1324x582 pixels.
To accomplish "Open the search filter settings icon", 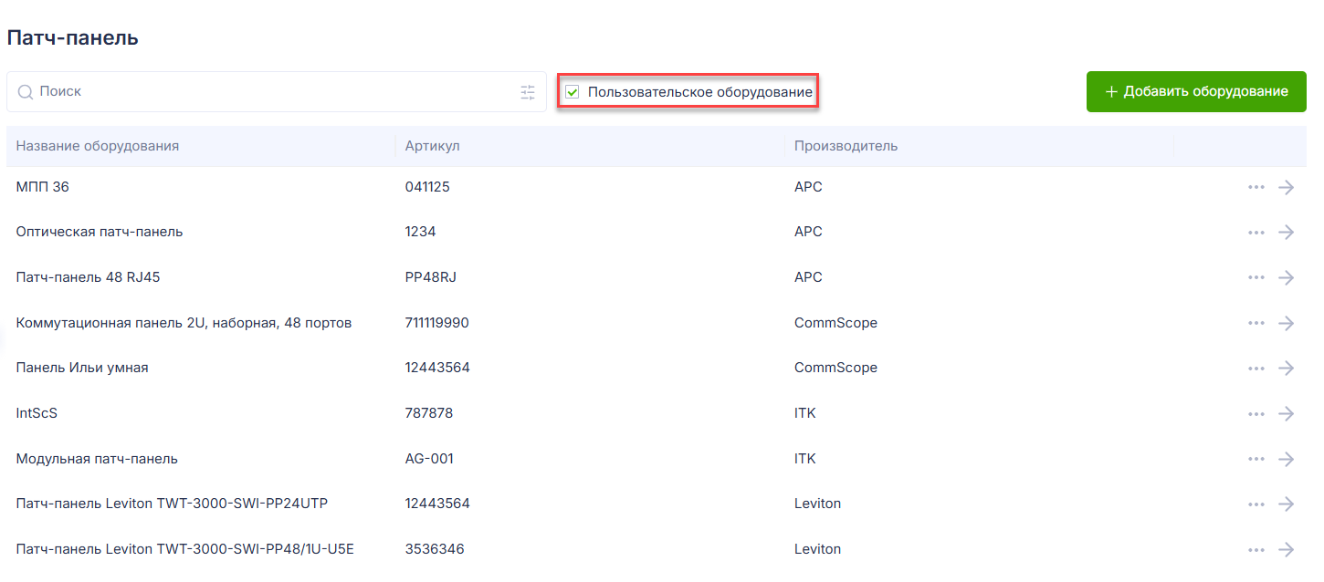I will [528, 92].
